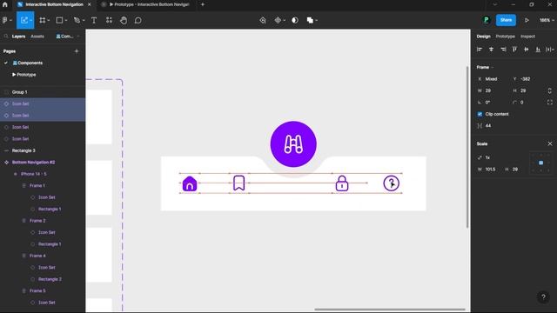Open the Scale tool dropdown arrow

click(x=31, y=20)
